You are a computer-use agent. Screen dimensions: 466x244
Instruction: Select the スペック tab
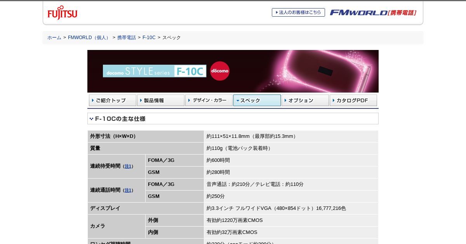point(257,100)
